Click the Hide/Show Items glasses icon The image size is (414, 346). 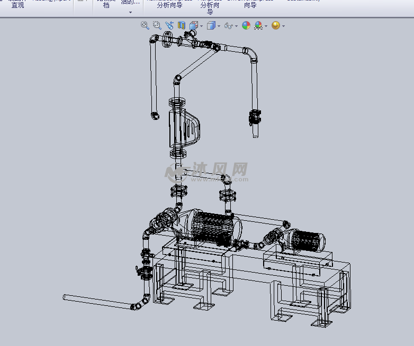click(228, 25)
